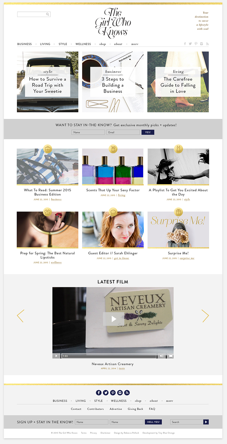Toggle fullscreen on the video player

point(171,356)
